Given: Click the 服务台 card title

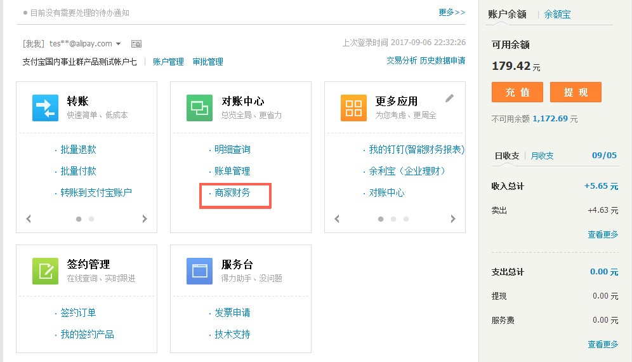Looking at the screenshot, I should [237, 264].
